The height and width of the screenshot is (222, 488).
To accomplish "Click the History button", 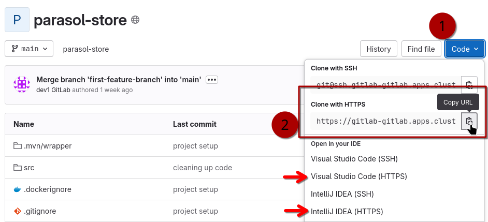I will [378, 49].
